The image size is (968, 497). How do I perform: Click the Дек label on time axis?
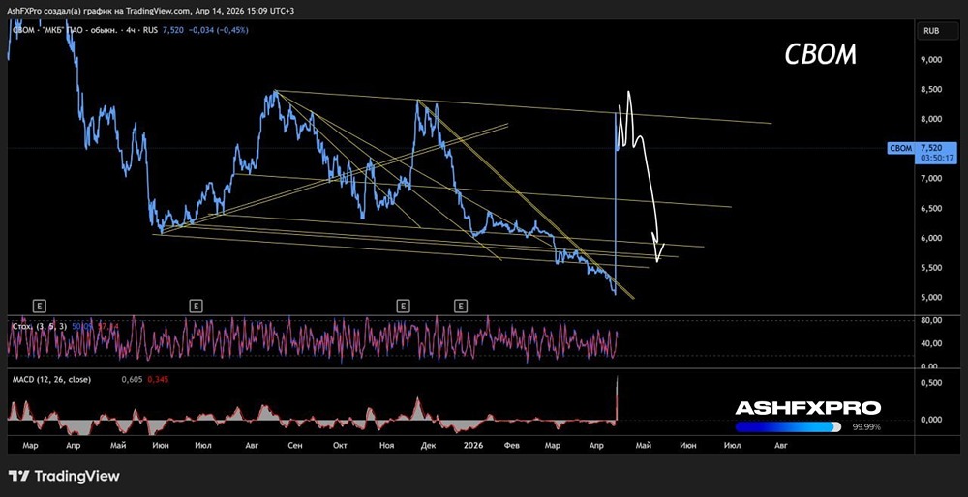(x=431, y=445)
